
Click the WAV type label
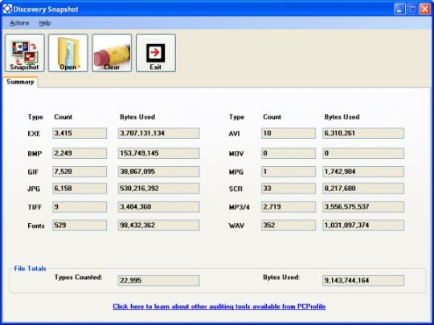click(236, 225)
